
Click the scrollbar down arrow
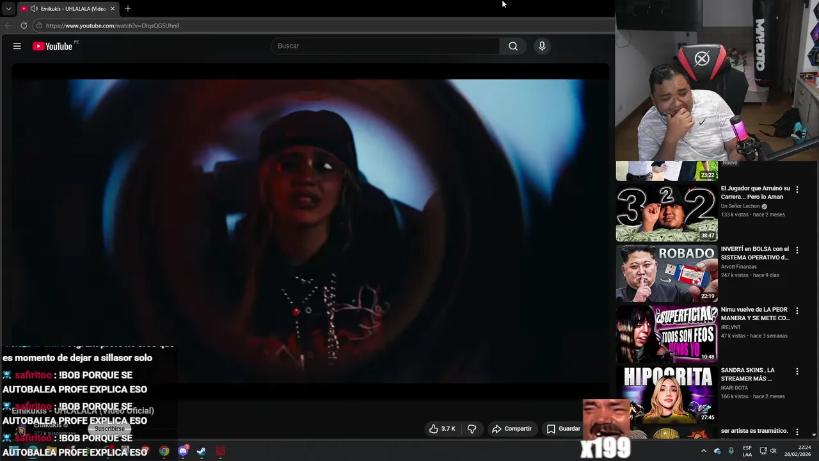(814, 435)
